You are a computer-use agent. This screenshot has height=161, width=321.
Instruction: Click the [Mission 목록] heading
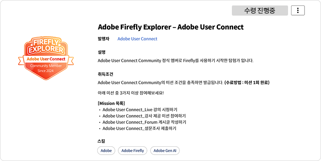pyautogui.click(x=112, y=103)
